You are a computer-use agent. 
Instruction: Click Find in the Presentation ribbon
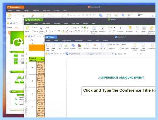(x=141, y=15)
